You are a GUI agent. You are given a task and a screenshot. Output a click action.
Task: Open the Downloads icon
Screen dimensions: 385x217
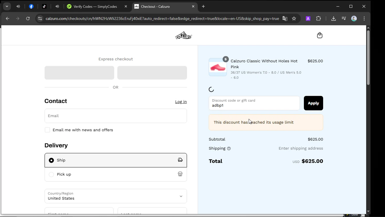pyautogui.click(x=334, y=18)
